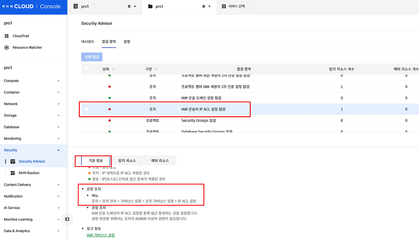Open Security Advisor in the sidebar
Viewport: 419px width, 239px height.
pyautogui.click(x=32, y=161)
